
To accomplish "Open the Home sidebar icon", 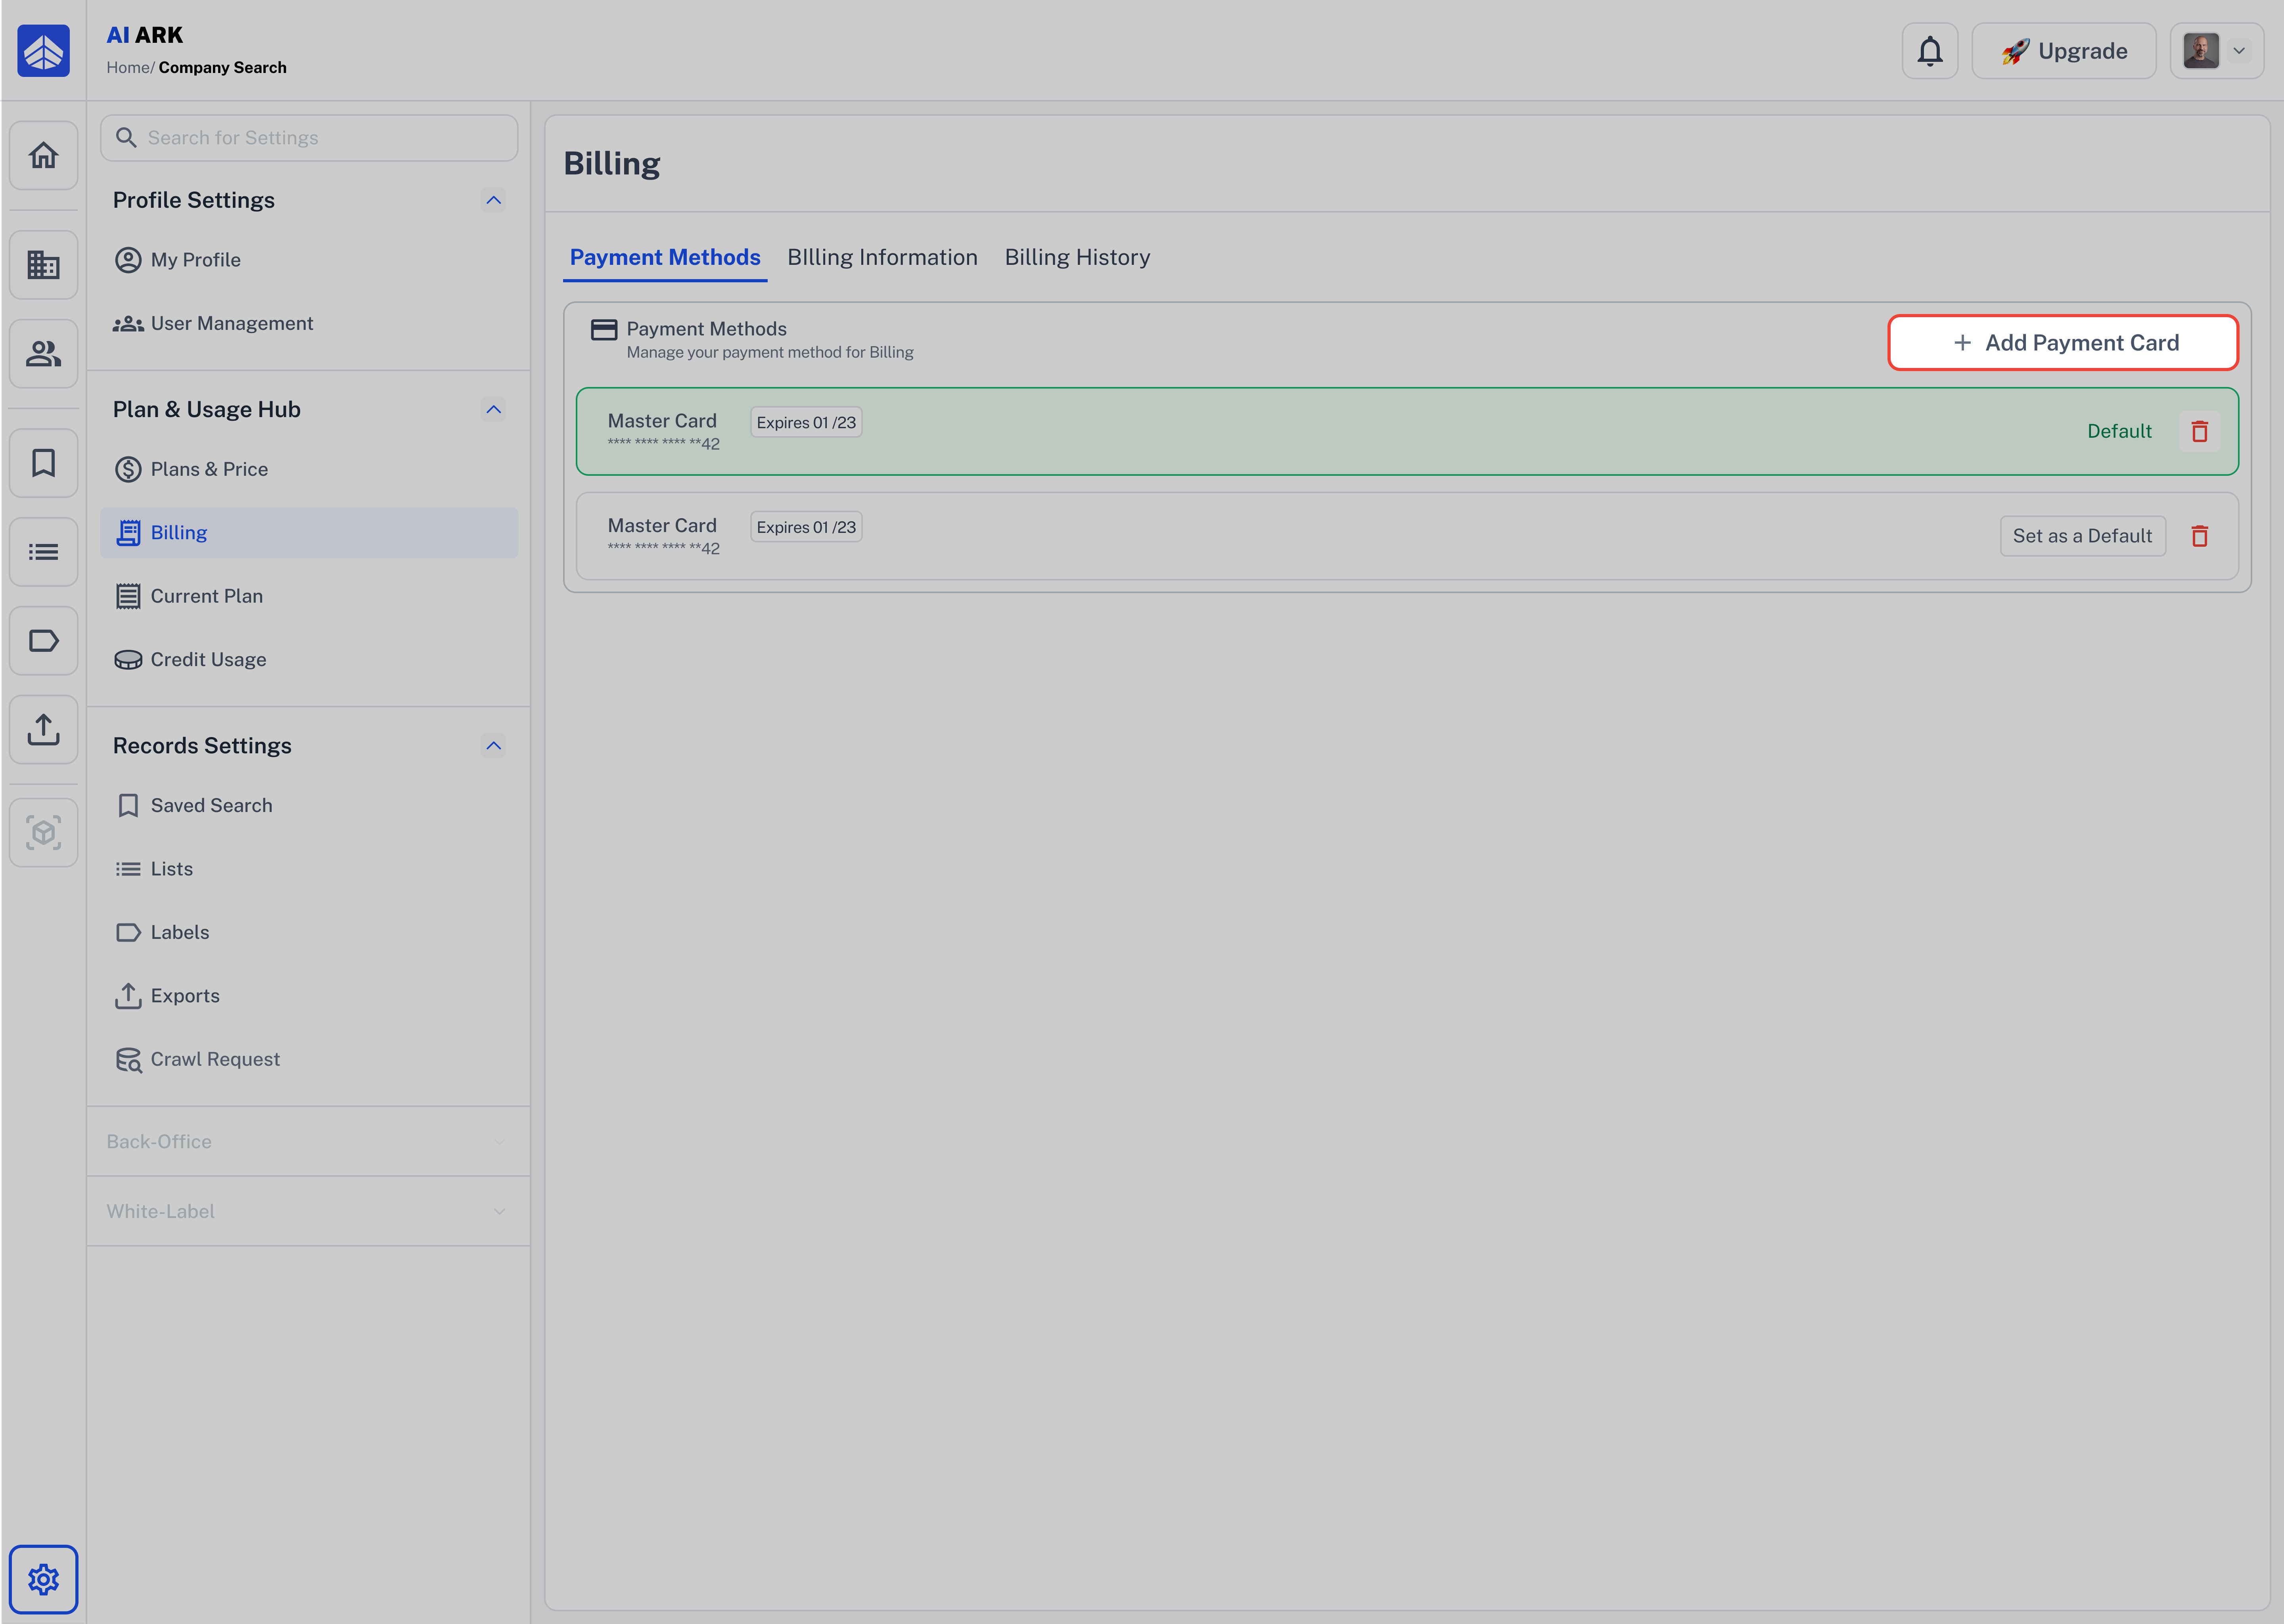I will click(x=43, y=155).
